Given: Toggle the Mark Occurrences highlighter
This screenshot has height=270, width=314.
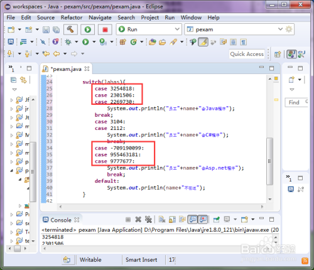Looking at the screenshot, I should pyautogui.click(x=203, y=42).
